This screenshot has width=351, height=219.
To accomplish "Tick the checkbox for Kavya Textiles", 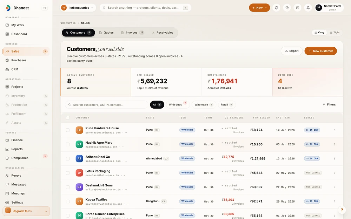I will click(x=68, y=201).
